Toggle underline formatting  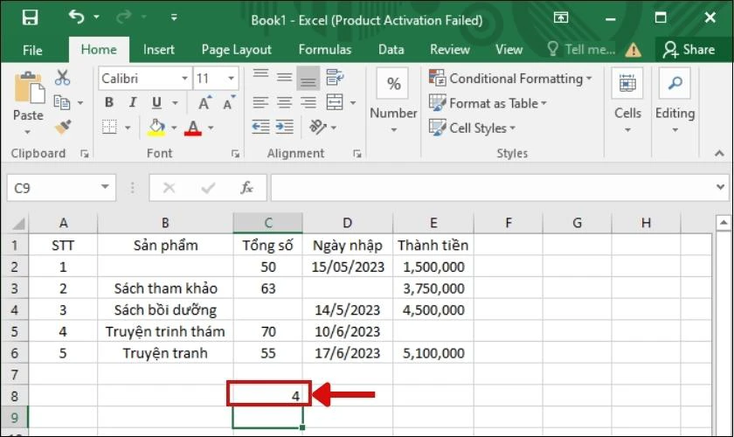coord(156,102)
